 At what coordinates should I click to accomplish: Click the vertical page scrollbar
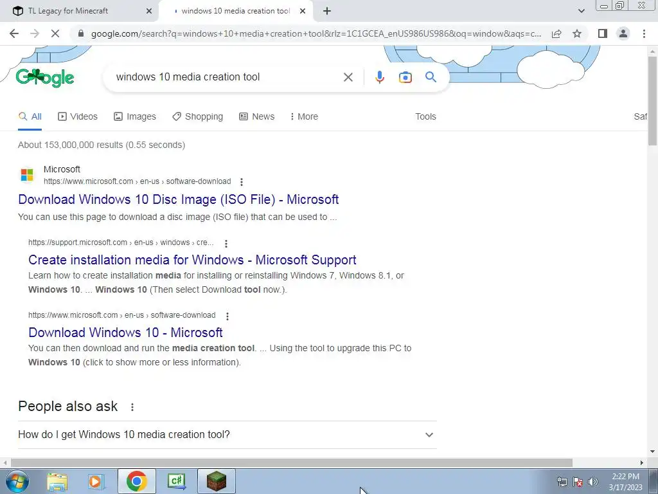click(652, 101)
